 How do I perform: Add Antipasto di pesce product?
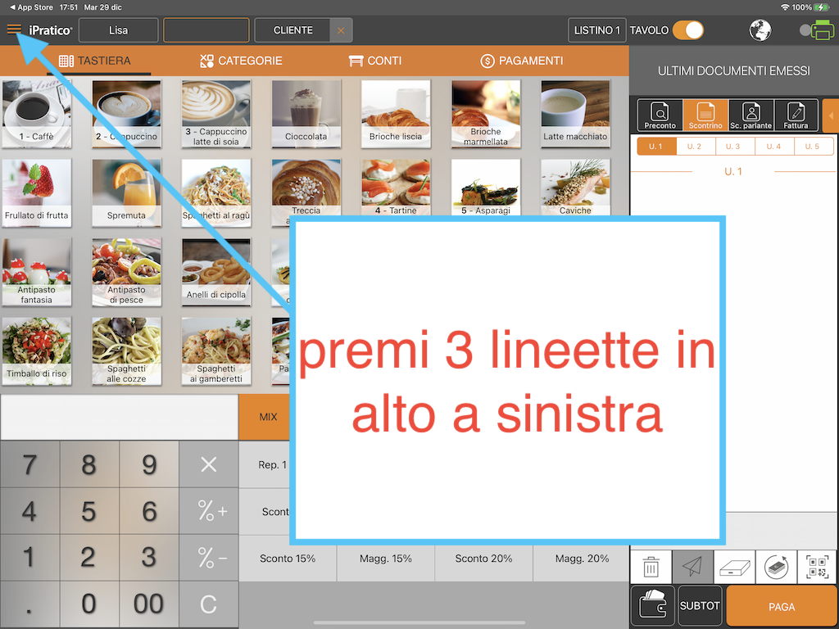(126, 272)
